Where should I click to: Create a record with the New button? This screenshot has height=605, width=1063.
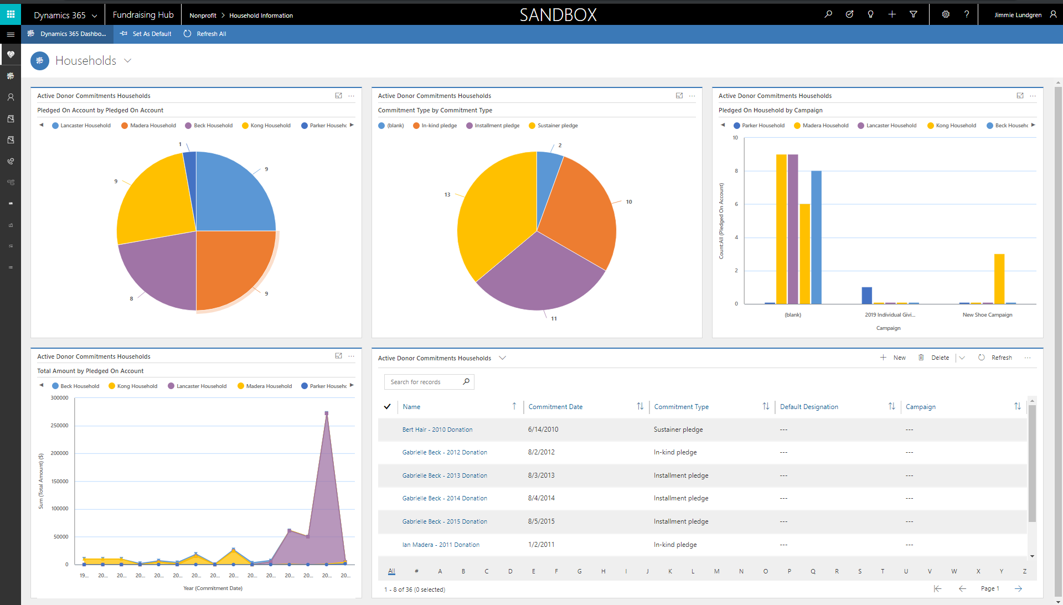pyautogui.click(x=893, y=358)
